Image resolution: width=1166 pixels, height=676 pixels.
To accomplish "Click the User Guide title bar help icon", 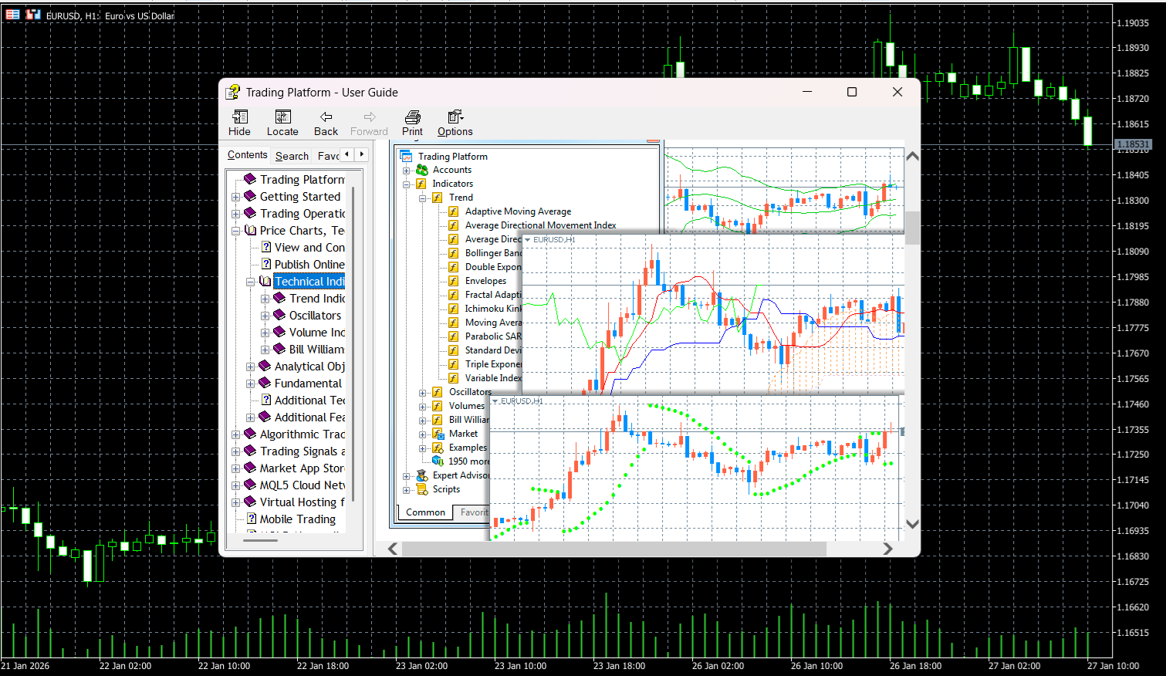I will click(232, 93).
